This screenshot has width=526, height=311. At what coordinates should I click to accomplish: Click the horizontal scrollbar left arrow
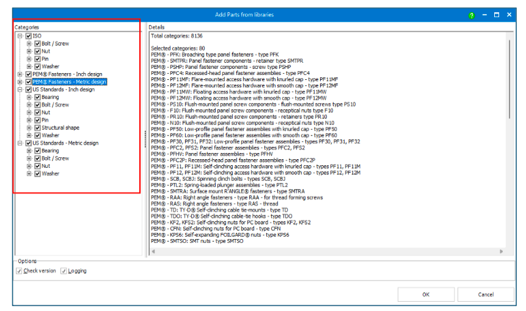153,251
